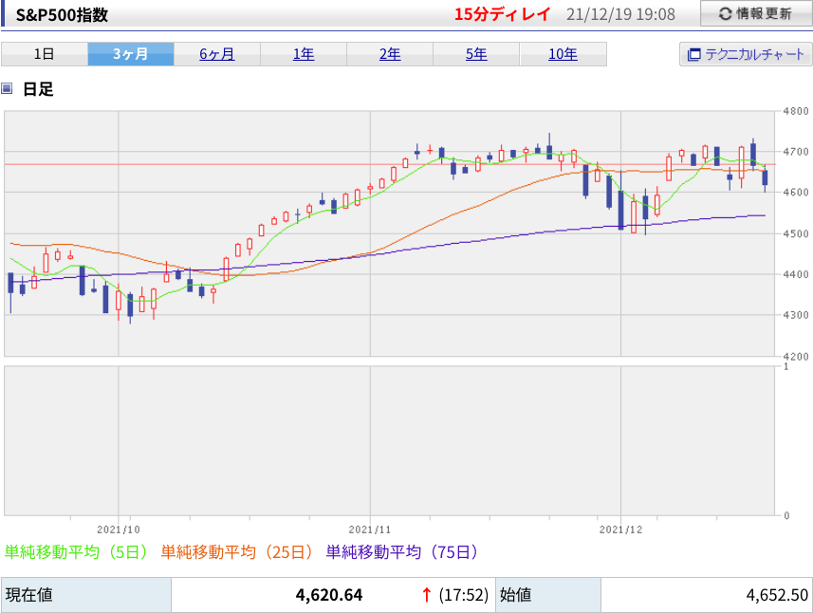Image resolution: width=813 pixels, height=613 pixels.
Task: Switch to the 2年 period tab
Action: (390, 54)
